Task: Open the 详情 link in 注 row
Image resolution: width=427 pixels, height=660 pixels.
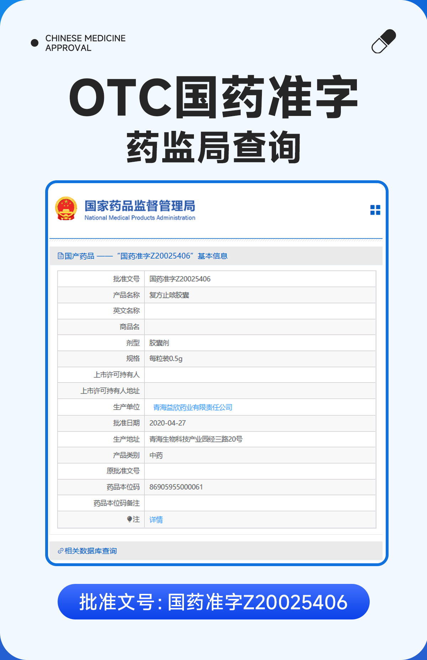Action: (x=156, y=520)
